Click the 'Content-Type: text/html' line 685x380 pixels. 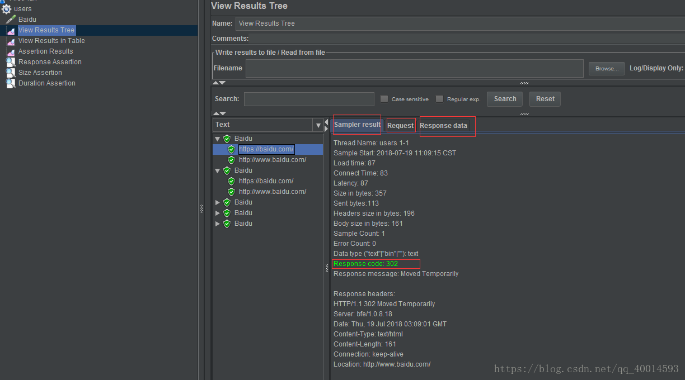pos(368,334)
